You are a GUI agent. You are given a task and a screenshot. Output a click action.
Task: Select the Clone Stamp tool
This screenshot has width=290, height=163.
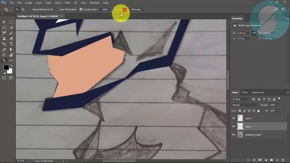coord(4,38)
